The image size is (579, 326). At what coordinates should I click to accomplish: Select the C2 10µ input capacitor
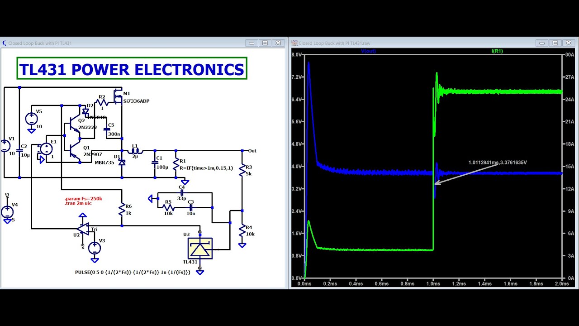click(19, 150)
